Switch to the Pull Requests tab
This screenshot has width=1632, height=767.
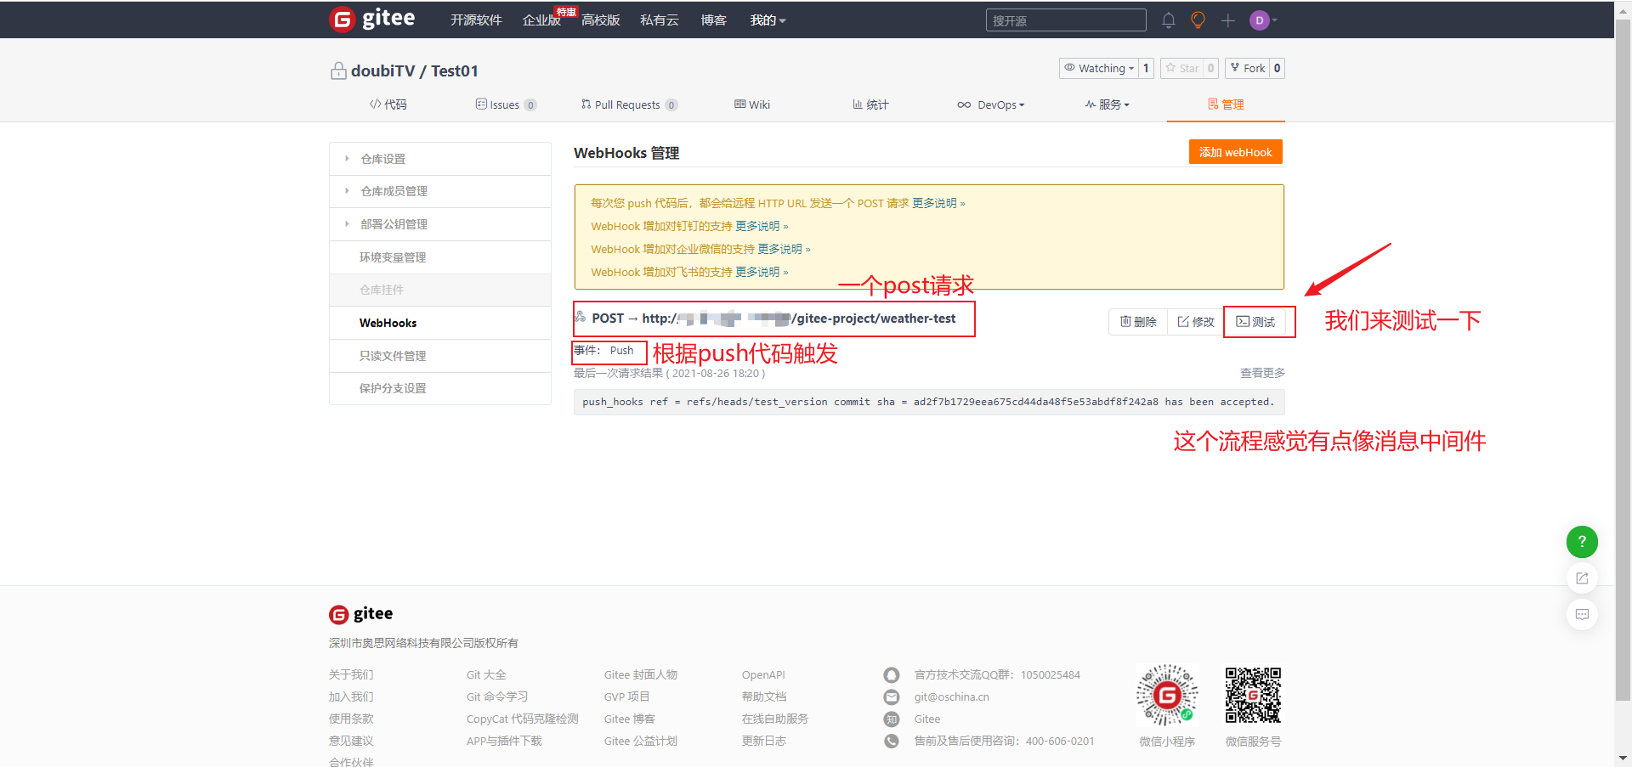coord(628,104)
